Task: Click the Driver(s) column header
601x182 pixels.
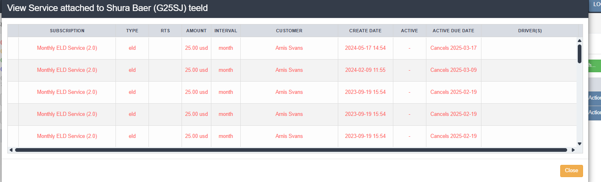Action: tap(530, 31)
